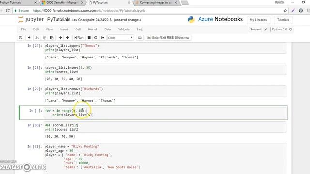The height and width of the screenshot is (174, 310).
Task: Click output text [20, 30, 35, 40, 50]
Action: 63,79
